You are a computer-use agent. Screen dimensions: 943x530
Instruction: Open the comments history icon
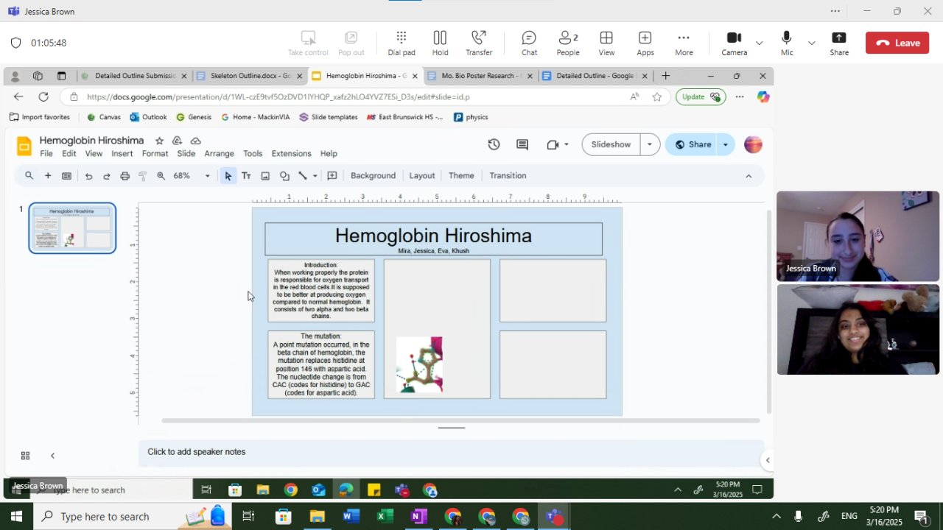522,144
